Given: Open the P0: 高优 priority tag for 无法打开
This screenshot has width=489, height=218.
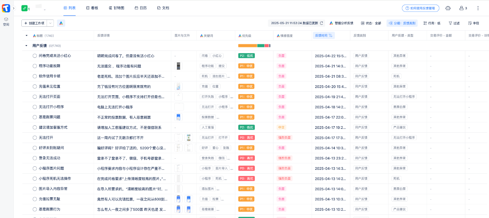Looking at the screenshot, I should [x=246, y=138].
